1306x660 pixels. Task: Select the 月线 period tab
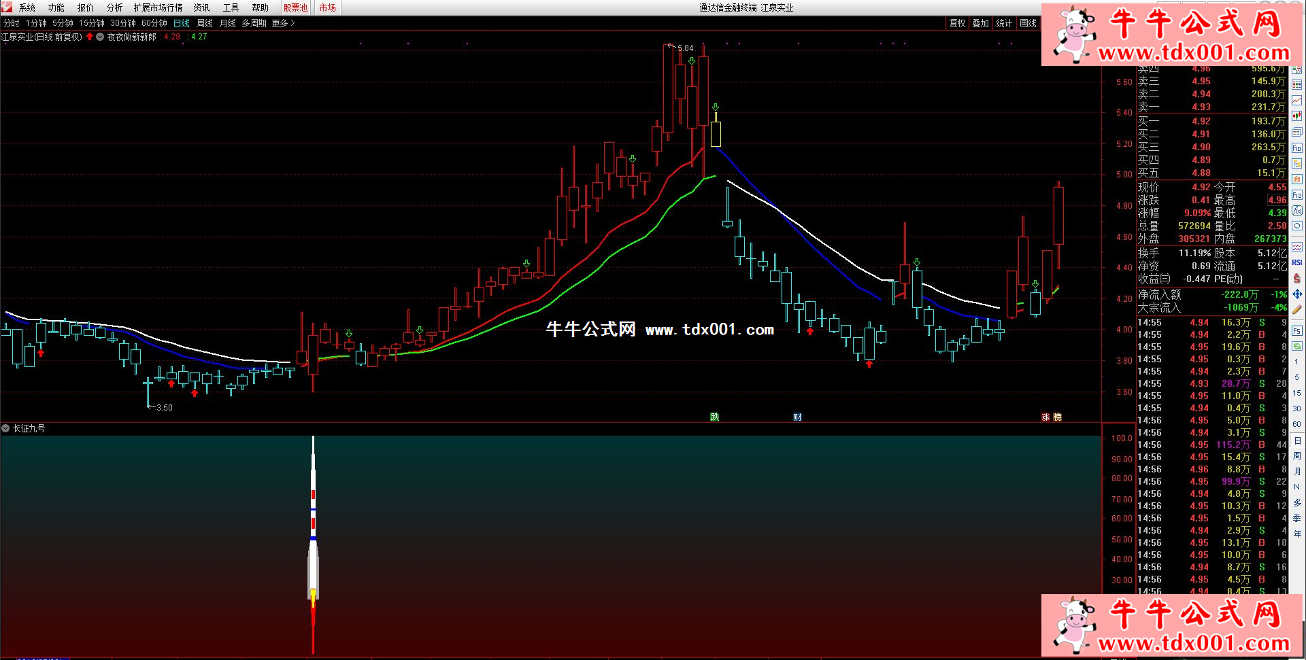[228, 23]
